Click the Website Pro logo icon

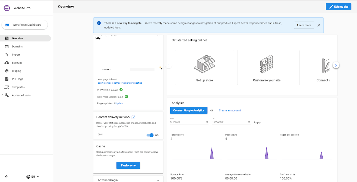[7, 8]
